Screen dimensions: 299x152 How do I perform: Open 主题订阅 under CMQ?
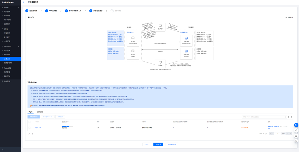[7, 41]
